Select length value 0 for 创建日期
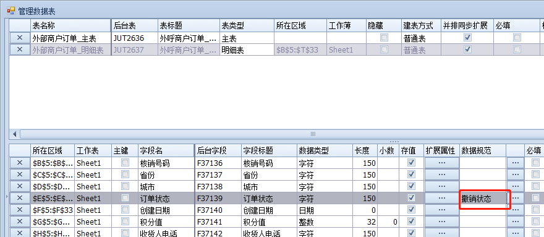The height and width of the screenshot is (237, 544). pyautogui.click(x=365, y=210)
